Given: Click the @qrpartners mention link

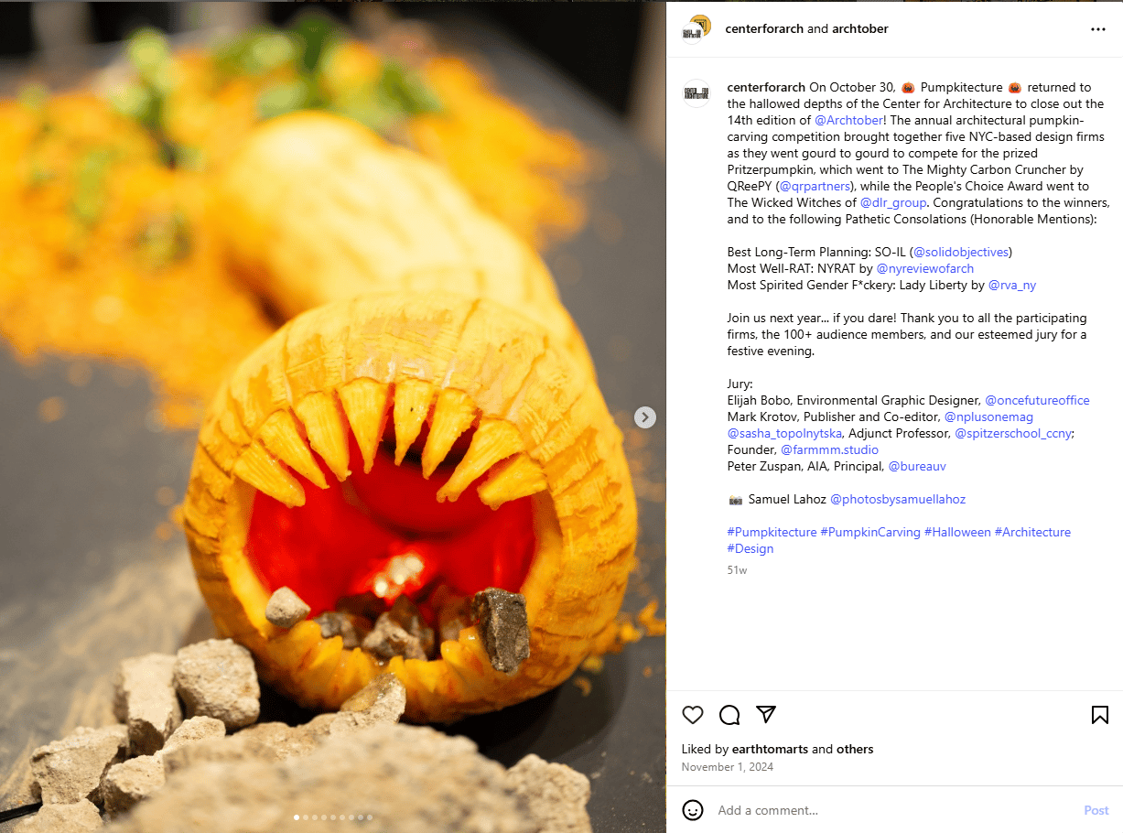Looking at the screenshot, I should click(814, 186).
